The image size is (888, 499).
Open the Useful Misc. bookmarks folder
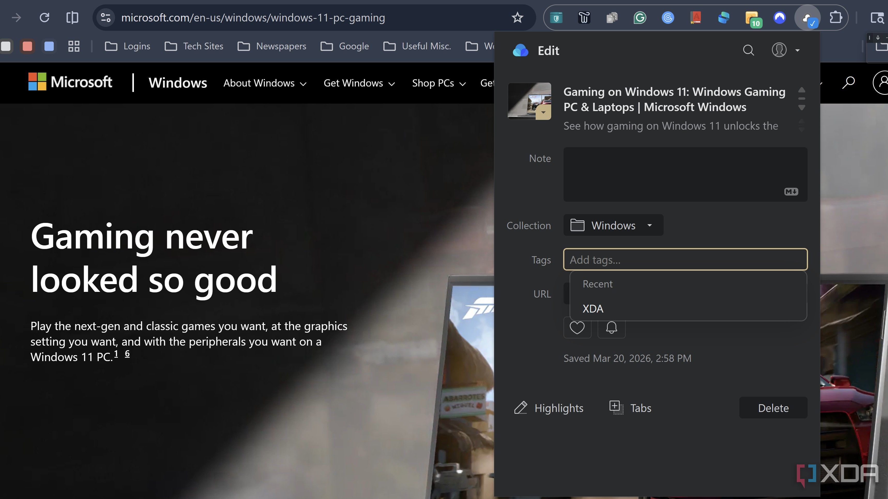point(417,46)
